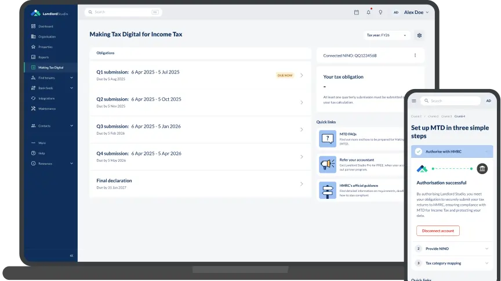Open the Q1 submission row
This screenshot has height=281, width=501.
point(200,75)
